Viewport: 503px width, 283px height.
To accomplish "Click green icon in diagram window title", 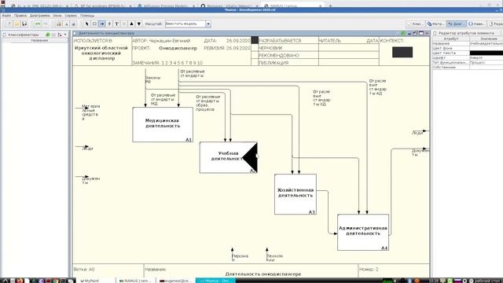I will pos(403,33).
